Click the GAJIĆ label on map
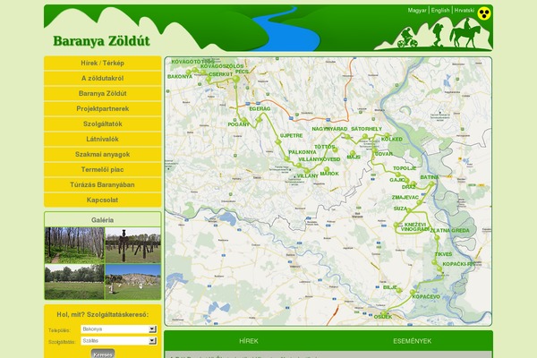This screenshot has height=358, width=537. [397, 180]
